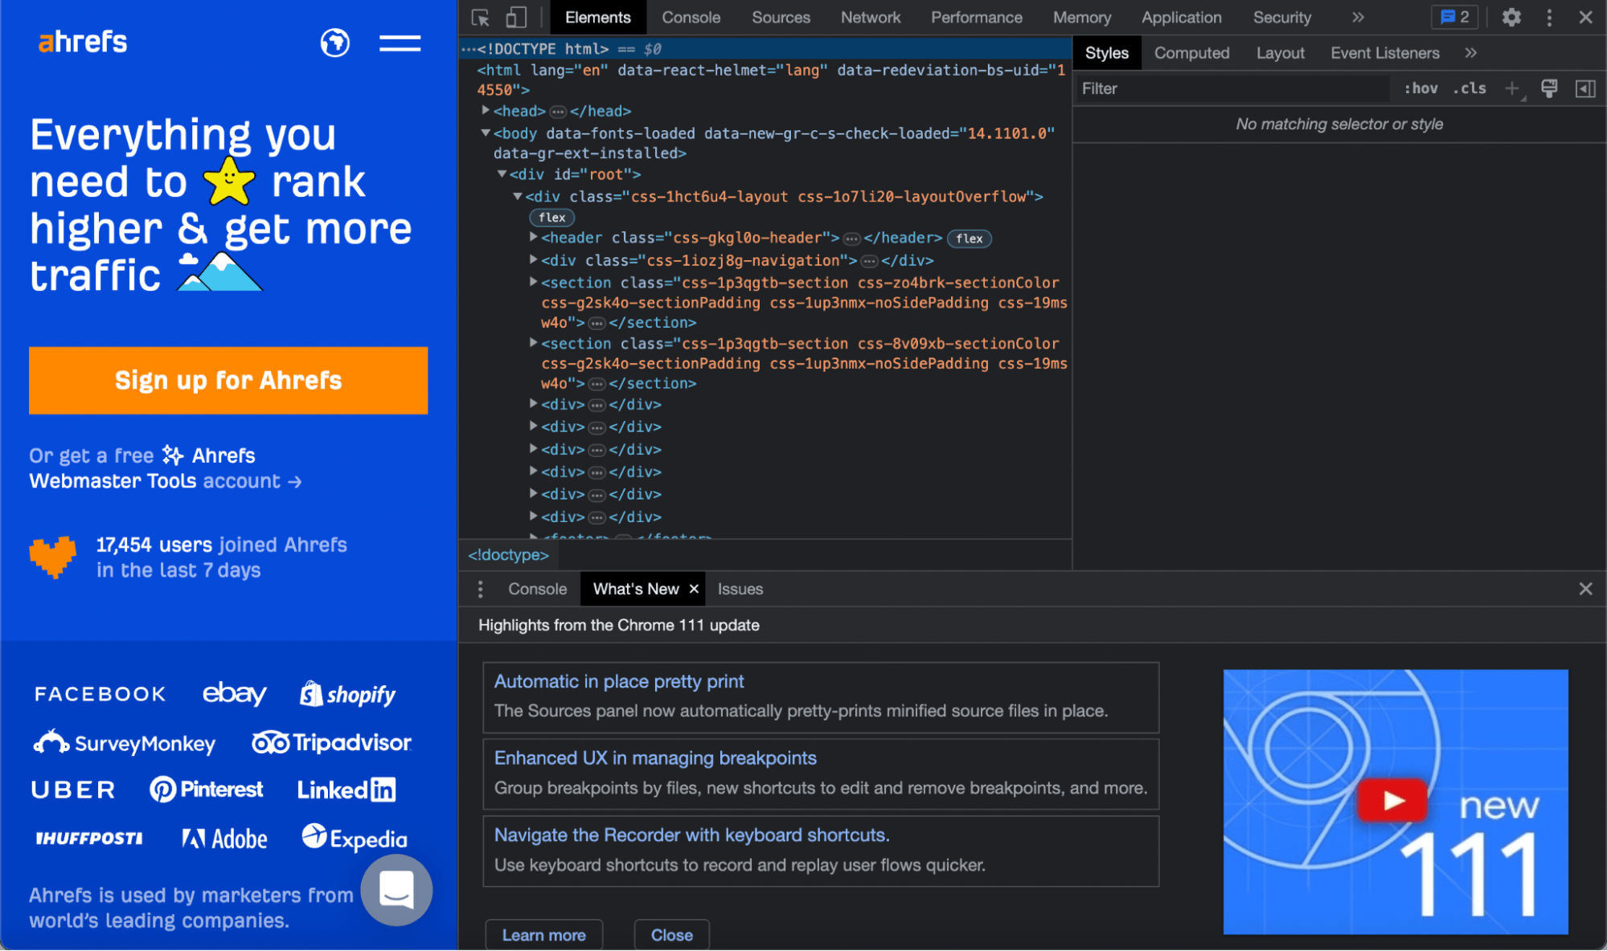This screenshot has height=951, width=1607.
Task: Click Learn more in the What's New drawer
Action: coord(543,934)
